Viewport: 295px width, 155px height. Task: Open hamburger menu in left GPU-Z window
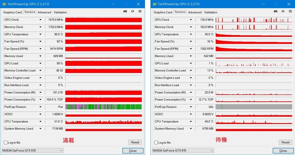pyautogui.click(x=140, y=11)
